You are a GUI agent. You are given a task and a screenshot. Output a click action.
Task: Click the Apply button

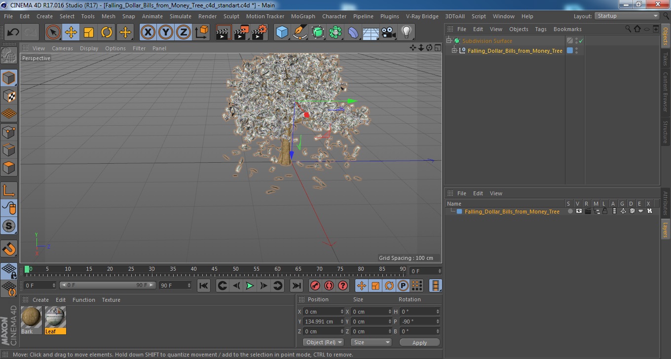click(x=419, y=342)
